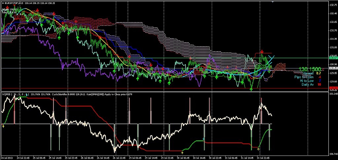Image resolution: width=338 pixels, height=160 pixels.
Task: Click the red 132.27 price box
Action: click(19, 17)
